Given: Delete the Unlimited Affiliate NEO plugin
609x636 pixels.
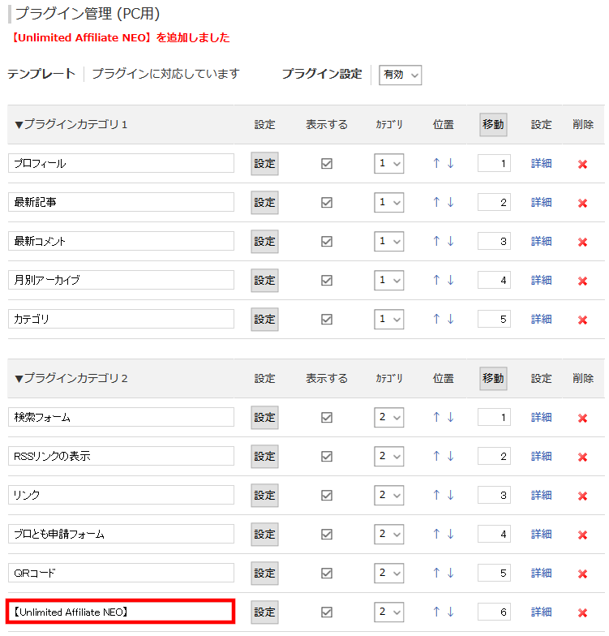Looking at the screenshot, I should (x=582, y=613).
